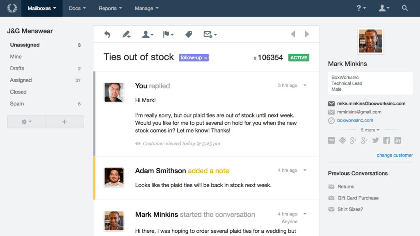Open global search magnifier icon

[404, 8]
